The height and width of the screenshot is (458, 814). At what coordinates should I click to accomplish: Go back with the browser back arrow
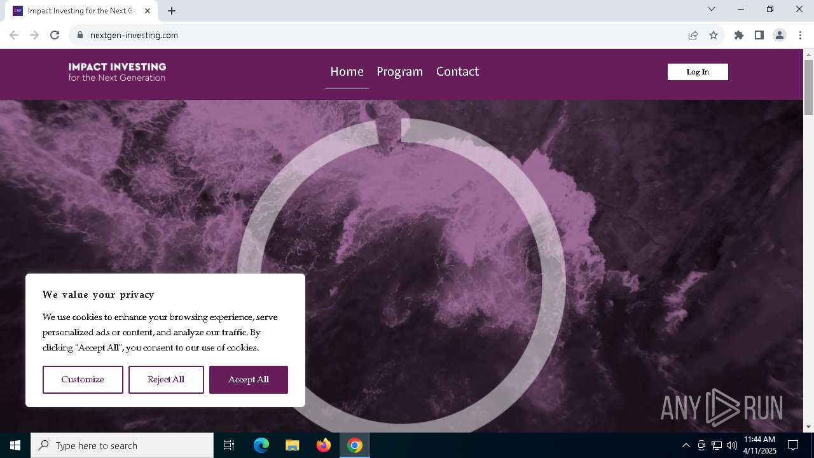[14, 36]
